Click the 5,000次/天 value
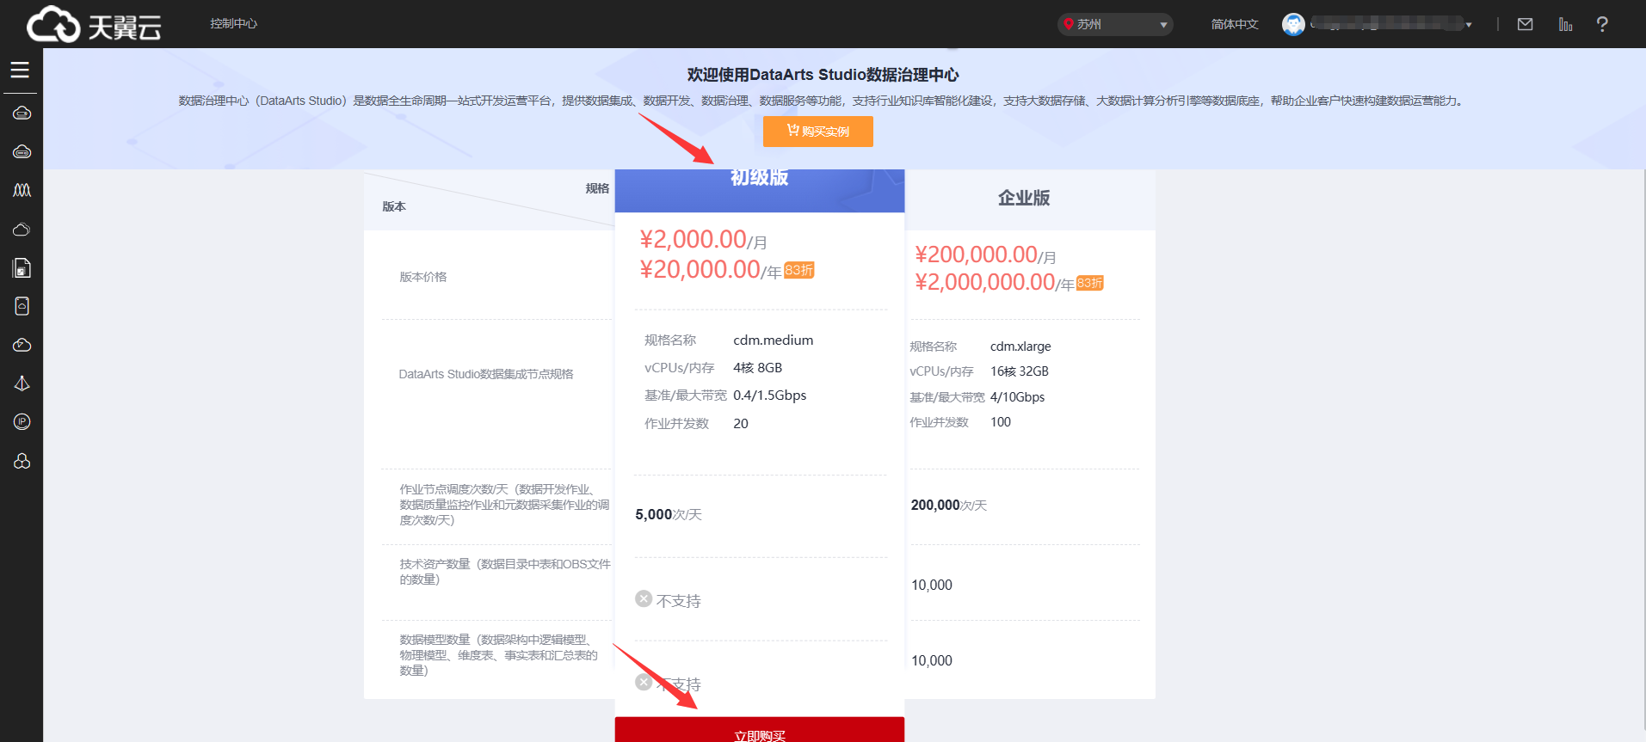 pyautogui.click(x=669, y=515)
